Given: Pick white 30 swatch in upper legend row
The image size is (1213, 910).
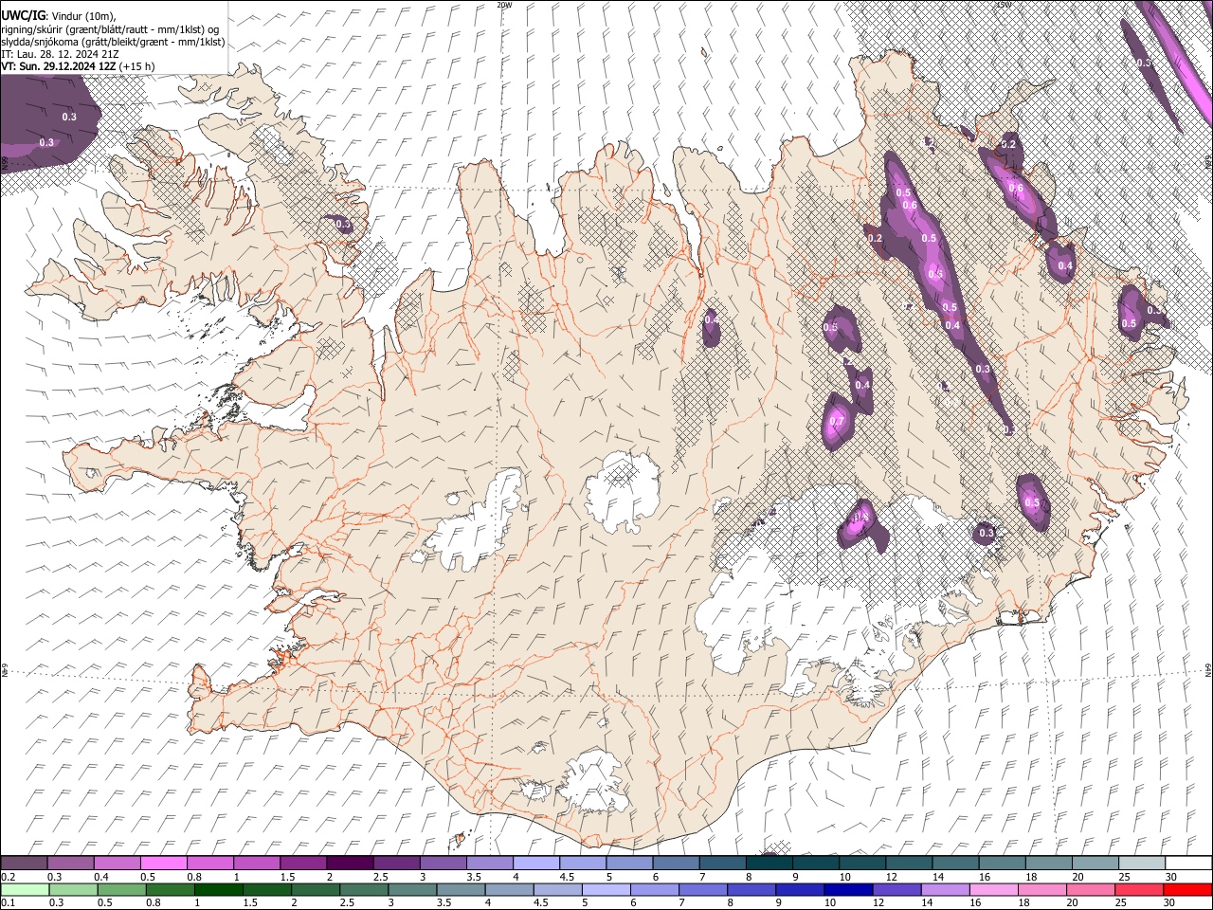Looking at the screenshot, I should tap(1188, 863).
